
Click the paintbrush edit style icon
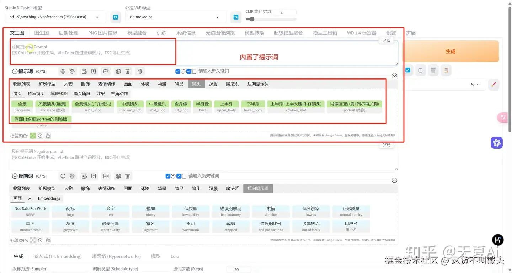point(494,84)
